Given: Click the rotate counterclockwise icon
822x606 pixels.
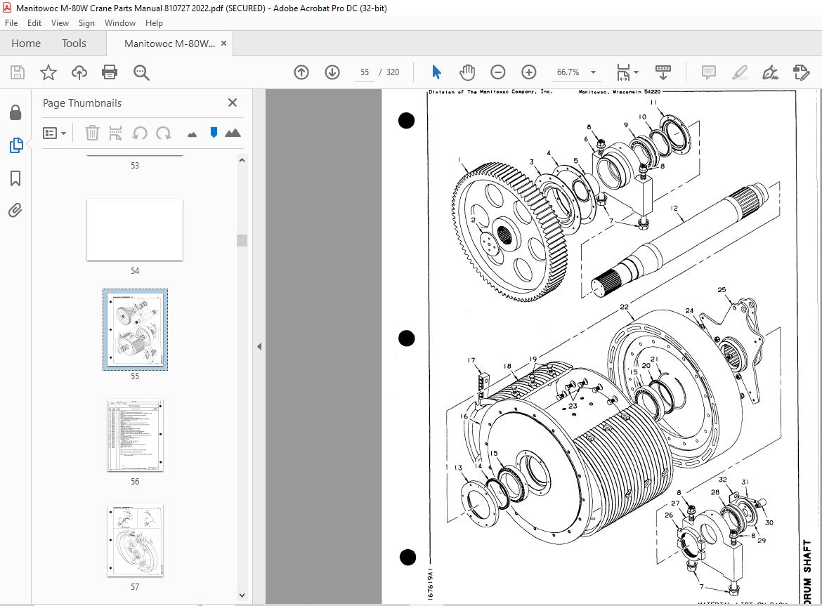Looking at the screenshot, I should point(139,133).
